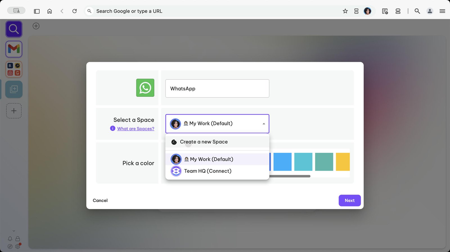Image resolution: width=450 pixels, height=252 pixels.
Task: Collapse the Select a Space dropdown
Action: pyautogui.click(x=264, y=124)
